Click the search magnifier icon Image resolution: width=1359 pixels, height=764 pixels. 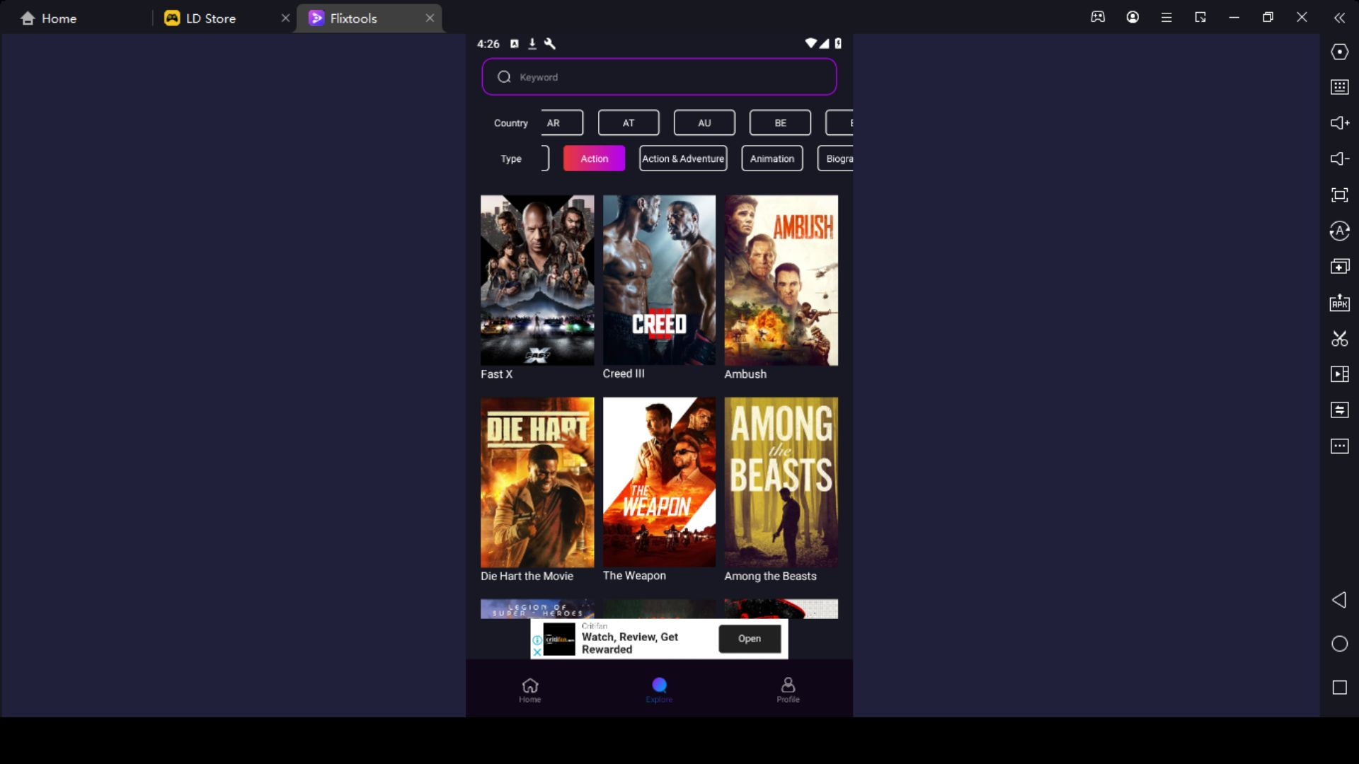504,77
